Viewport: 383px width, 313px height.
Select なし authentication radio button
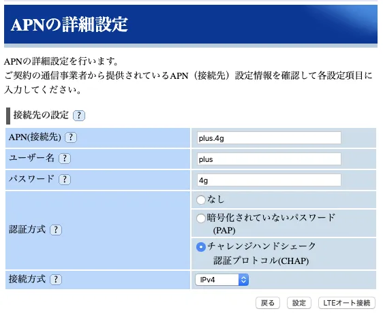click(x=201, y=200)
